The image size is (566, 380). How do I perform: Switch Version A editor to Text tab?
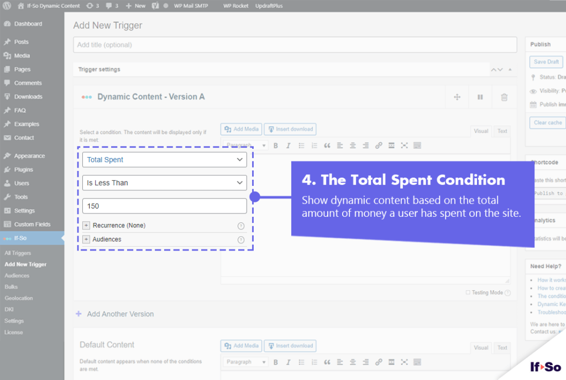pyautogui.click(x=502, y=131)
